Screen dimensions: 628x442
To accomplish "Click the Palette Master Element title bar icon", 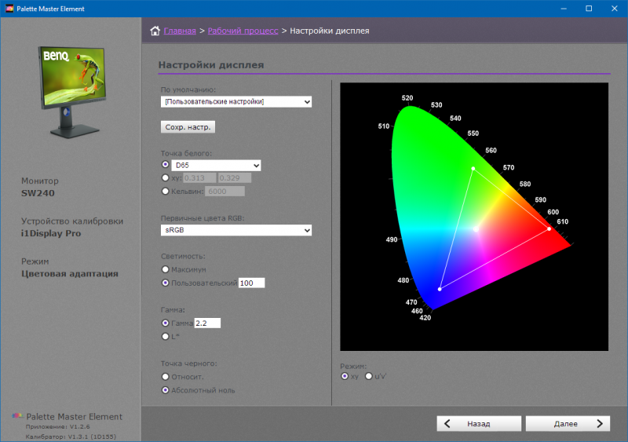I will coord(9,9).
